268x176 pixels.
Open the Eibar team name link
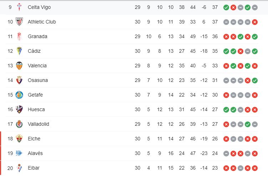point(34,168)
